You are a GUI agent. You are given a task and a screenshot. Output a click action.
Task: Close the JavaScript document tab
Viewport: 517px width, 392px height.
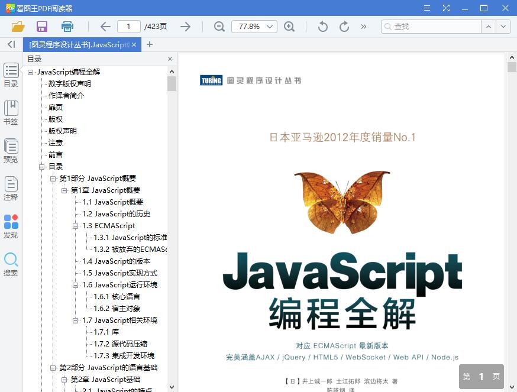tap(134, 44)
